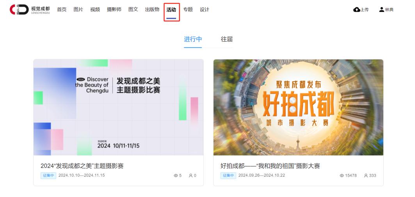Image resolution: width=415 pixels, height=197 pixels.
Task: Open the 好拍成都 contest banner image
Action: (298, 107)
